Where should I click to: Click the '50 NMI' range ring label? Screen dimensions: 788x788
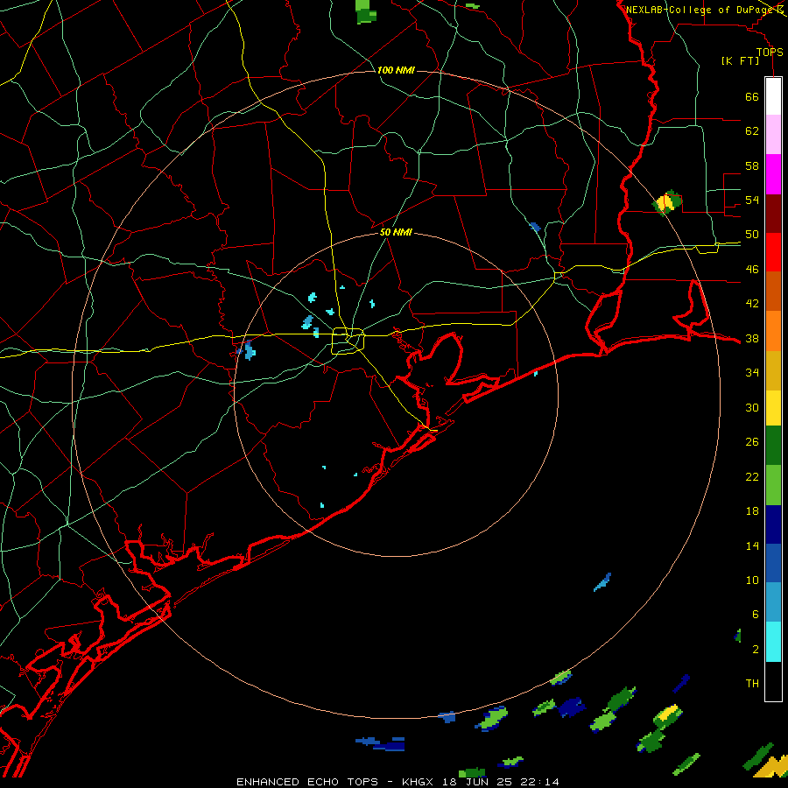click(396, 232)
